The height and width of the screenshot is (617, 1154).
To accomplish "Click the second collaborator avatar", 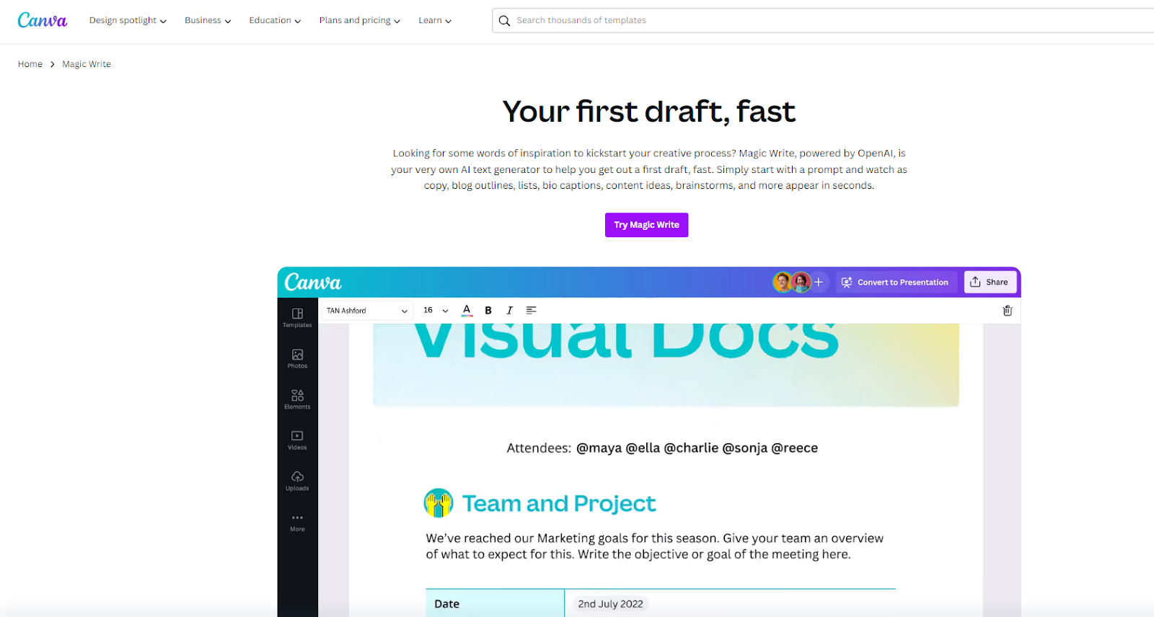I will 801,282.
